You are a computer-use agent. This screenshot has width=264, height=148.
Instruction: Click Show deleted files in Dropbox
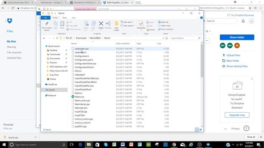point(237,66)
